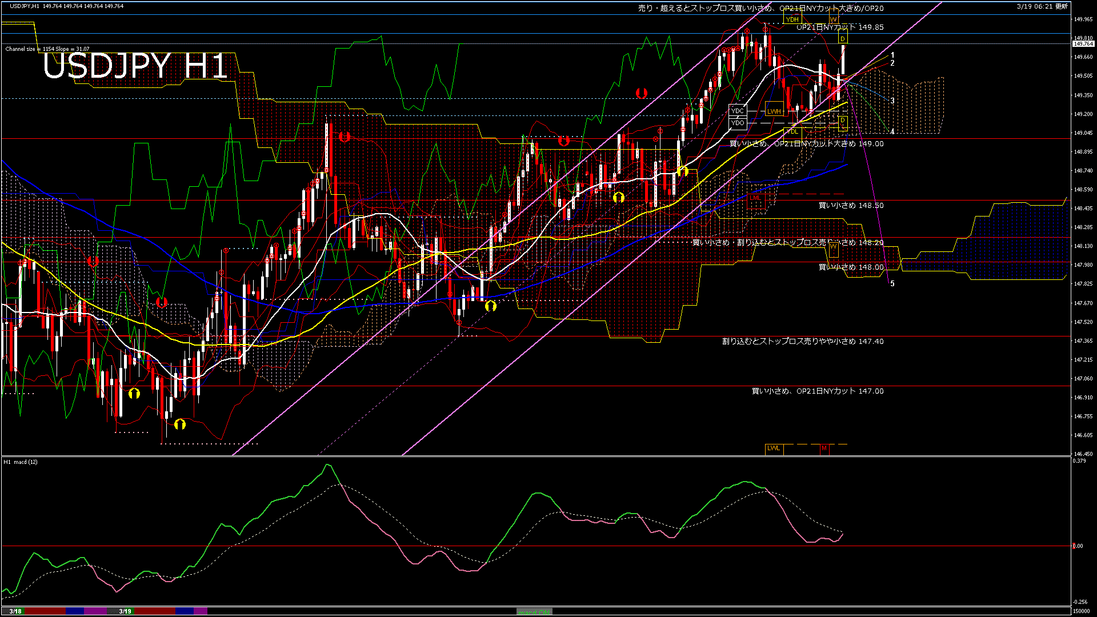Click the yellow YDL label box
The height and width of the screenshot is (617, 1097).
click(792, 132)
